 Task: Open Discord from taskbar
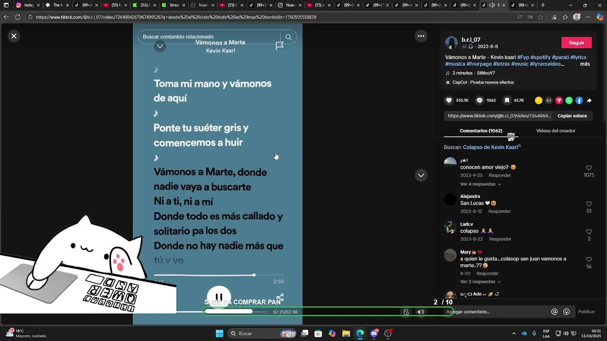click(x=374, y=333)
